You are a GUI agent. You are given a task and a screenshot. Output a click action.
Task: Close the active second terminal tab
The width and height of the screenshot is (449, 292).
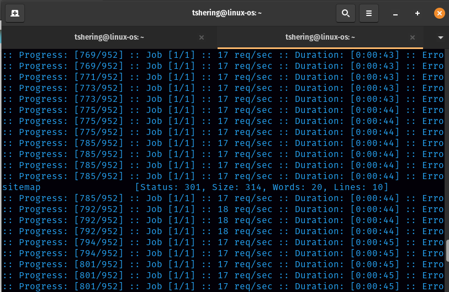pos(412,37)
